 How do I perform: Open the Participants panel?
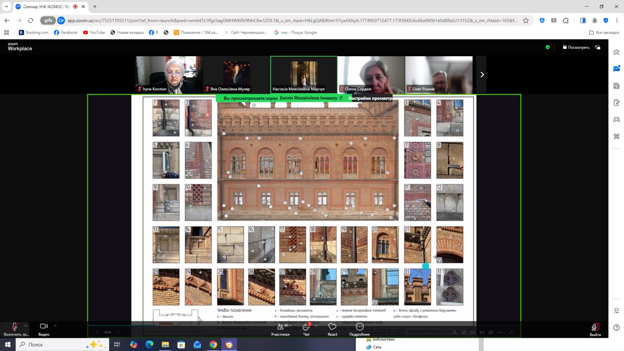pyautogui.click(x=280, y=330)
